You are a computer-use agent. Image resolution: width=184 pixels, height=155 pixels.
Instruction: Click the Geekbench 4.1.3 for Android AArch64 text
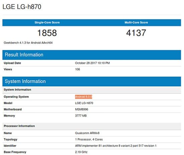tap(28, 43)
